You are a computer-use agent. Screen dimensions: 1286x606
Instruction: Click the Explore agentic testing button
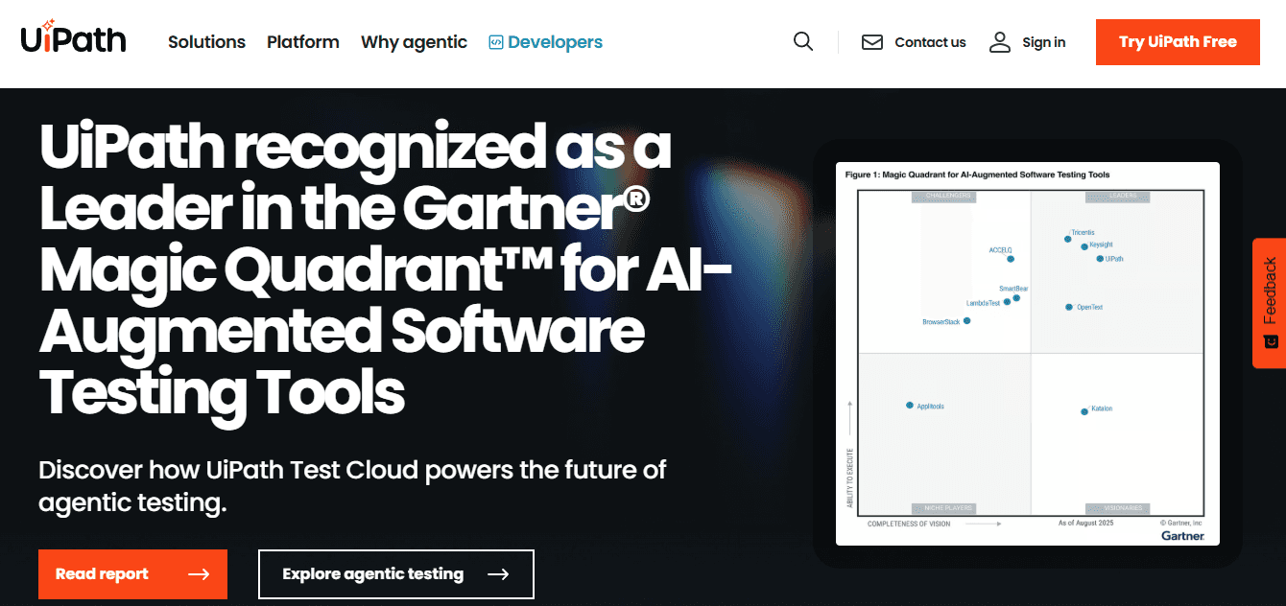pyautogui.click(x=395, y=574)
